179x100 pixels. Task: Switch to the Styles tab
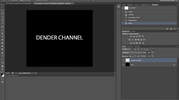(x=133, y=31)
